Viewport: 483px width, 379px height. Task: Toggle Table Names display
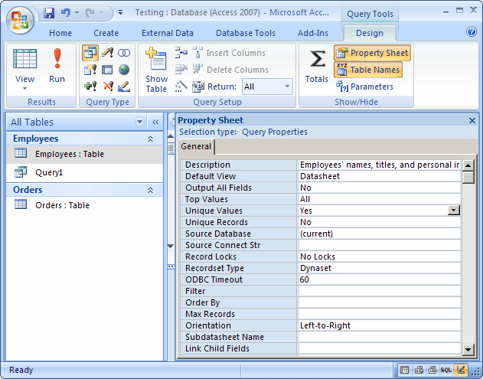368,70
